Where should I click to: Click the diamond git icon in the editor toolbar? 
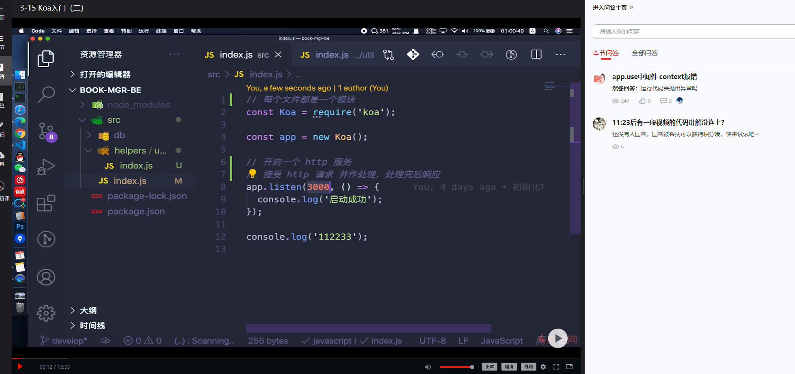(x=413, y=54)
